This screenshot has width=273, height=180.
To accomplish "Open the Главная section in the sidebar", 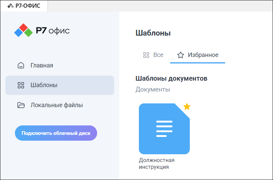I will tap(60, 65).
